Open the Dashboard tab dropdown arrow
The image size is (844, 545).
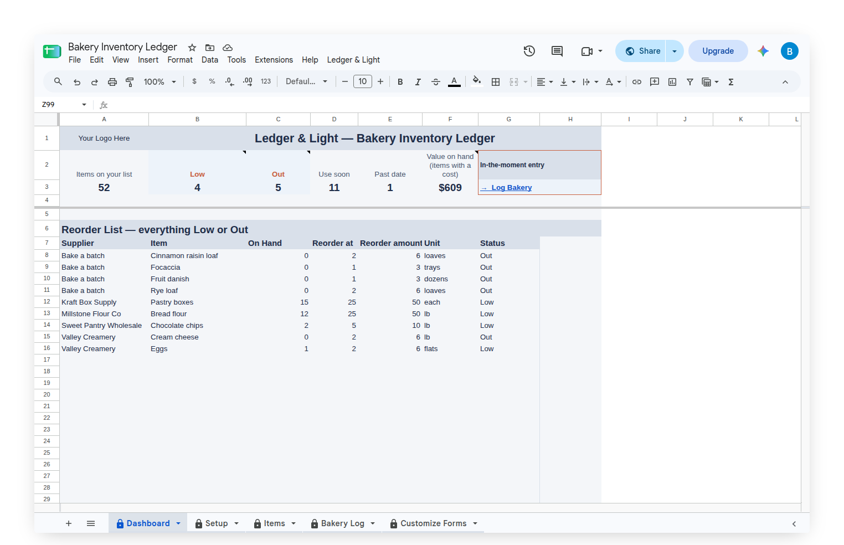(x=178, y=523)
